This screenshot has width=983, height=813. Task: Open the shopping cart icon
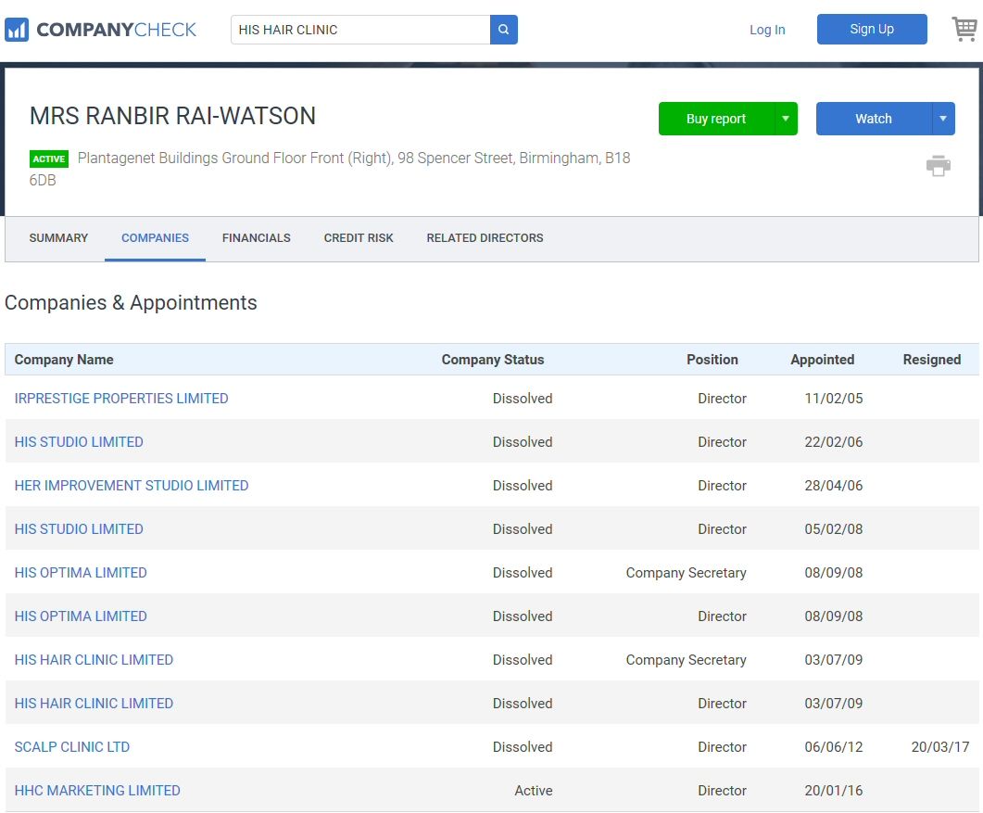tap(964, 29)
